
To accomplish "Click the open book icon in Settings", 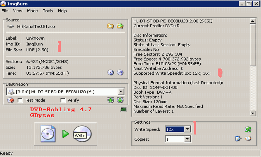I will [x=248, y=139].
